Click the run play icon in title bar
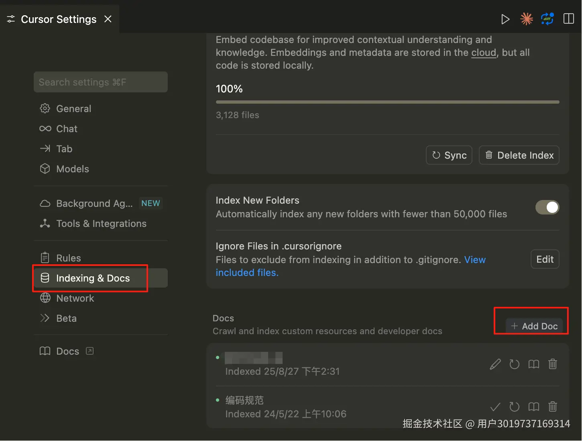Screen dimensions: 582x441 (505, 19)
